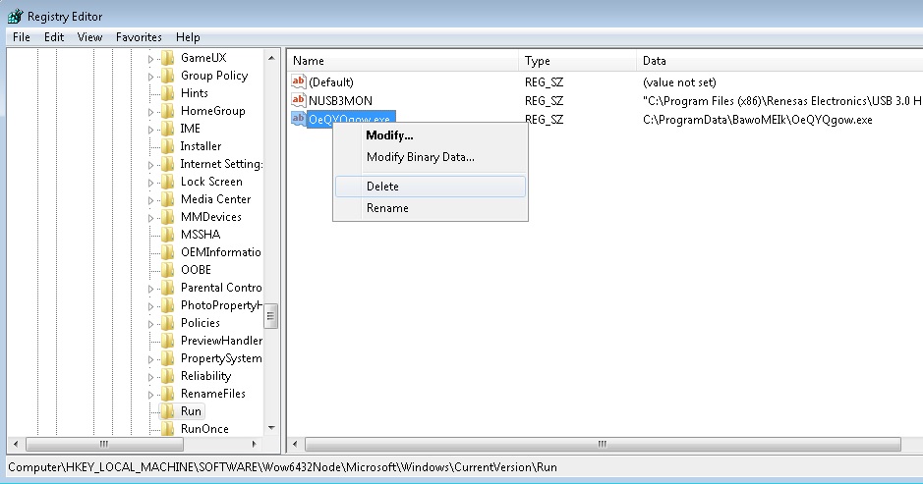The image size is (923, 484).
Task: Click the Policies folder icon
Action: click(x=168, y=322)
